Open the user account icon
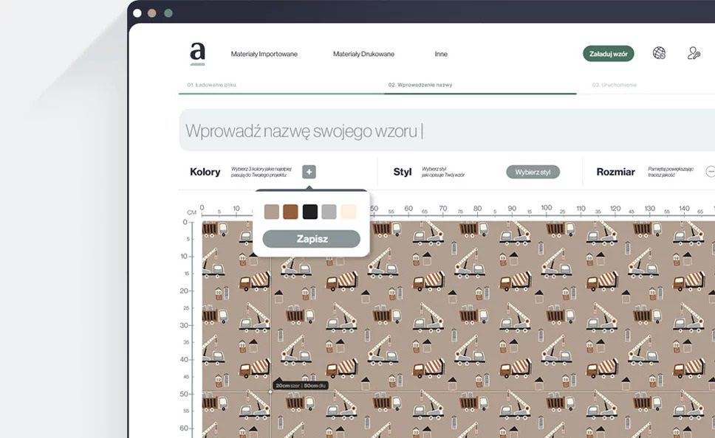The height and width of the screenshot is (438, 715). (693, 53)
